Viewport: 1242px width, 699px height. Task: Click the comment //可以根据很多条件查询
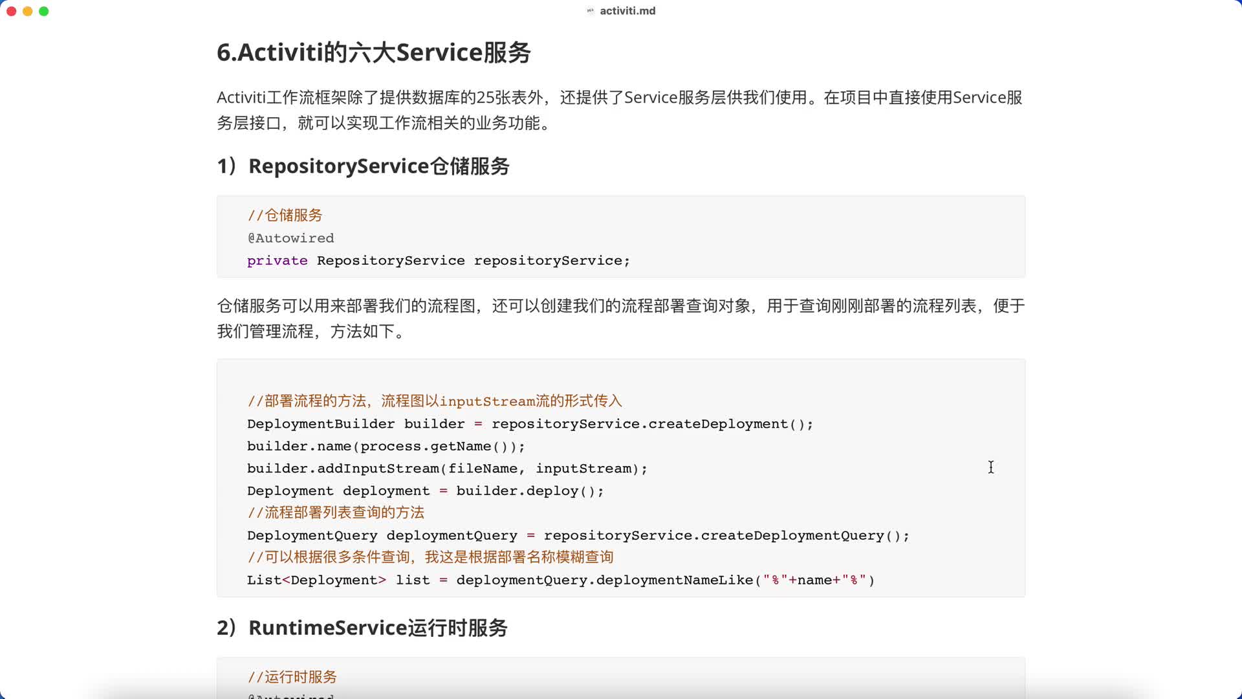click(430, 558)
